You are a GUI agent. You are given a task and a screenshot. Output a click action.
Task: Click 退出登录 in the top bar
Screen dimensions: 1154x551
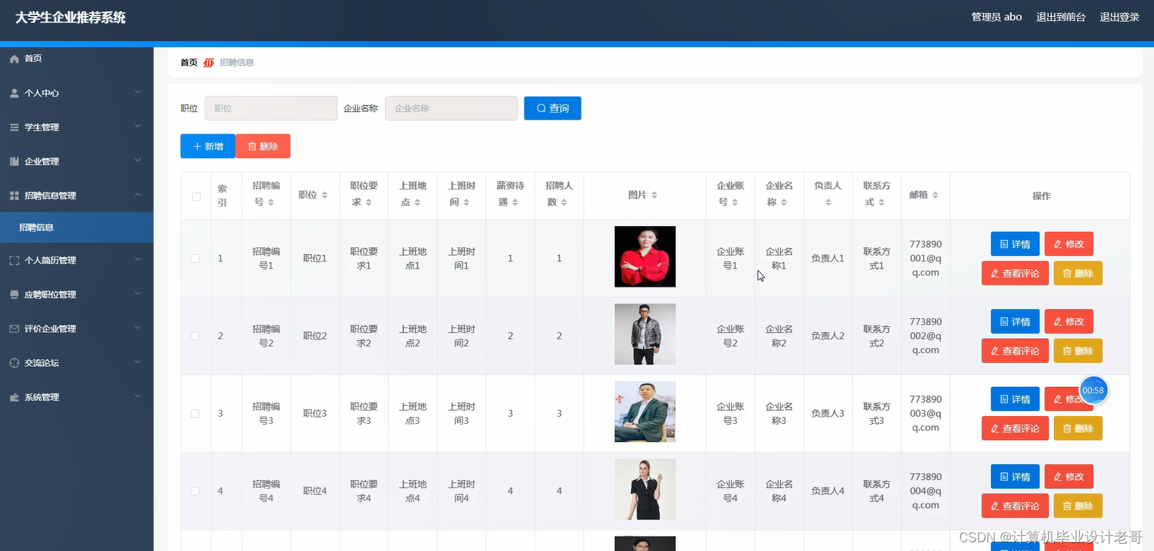coord(1120,17)
